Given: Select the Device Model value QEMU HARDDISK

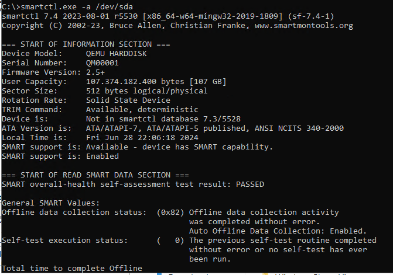Looking at the screenshot, I should [117, 54].
